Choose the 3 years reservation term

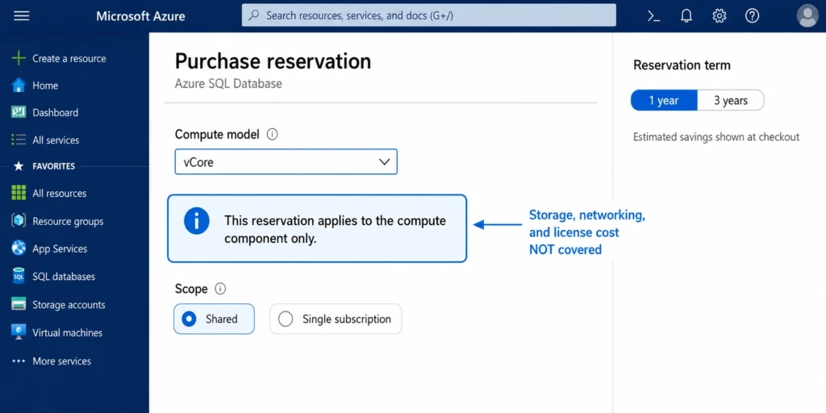tap(731, 100)
